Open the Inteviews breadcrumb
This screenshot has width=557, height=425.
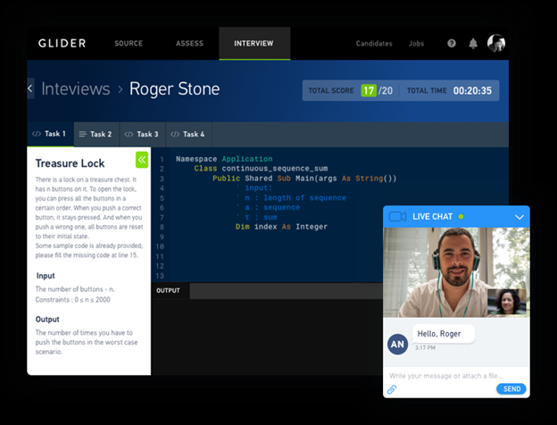point(76,88)
